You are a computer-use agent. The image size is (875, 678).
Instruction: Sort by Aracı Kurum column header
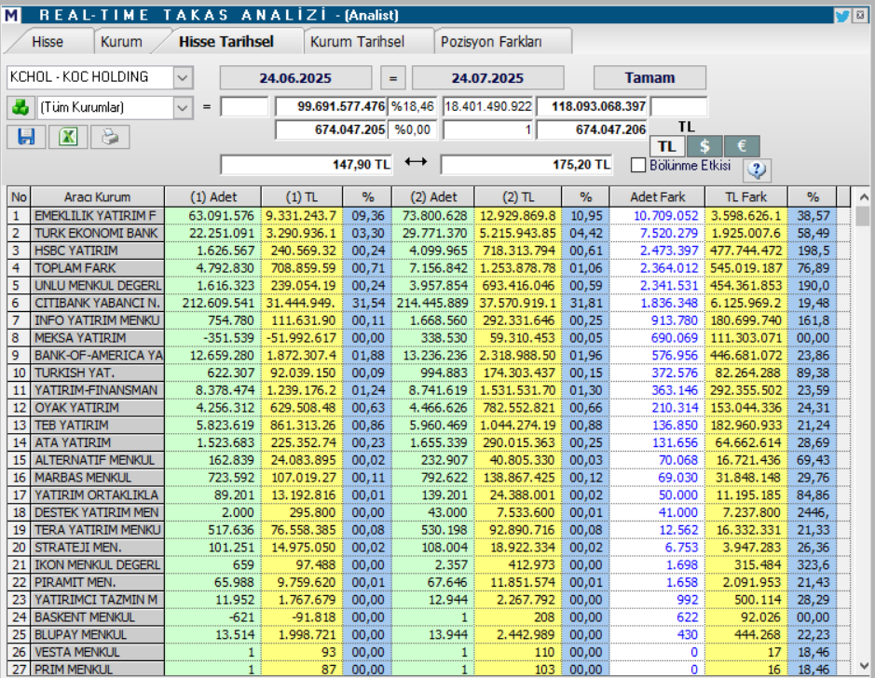pyautogui.click(x=97, y=197)
